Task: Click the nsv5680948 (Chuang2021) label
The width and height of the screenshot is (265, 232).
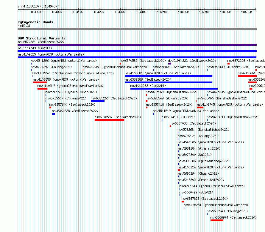Action: 227,211
